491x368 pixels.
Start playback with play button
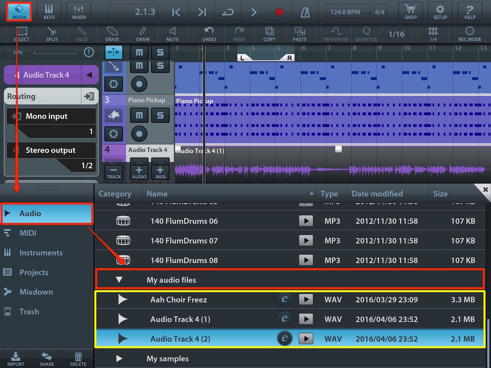254,12
